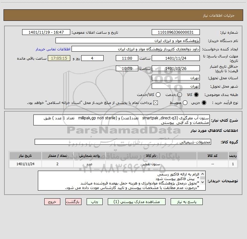Click the days remaining field showing 4
This screenshot has width=247, height=239.
tap(92, 58)
